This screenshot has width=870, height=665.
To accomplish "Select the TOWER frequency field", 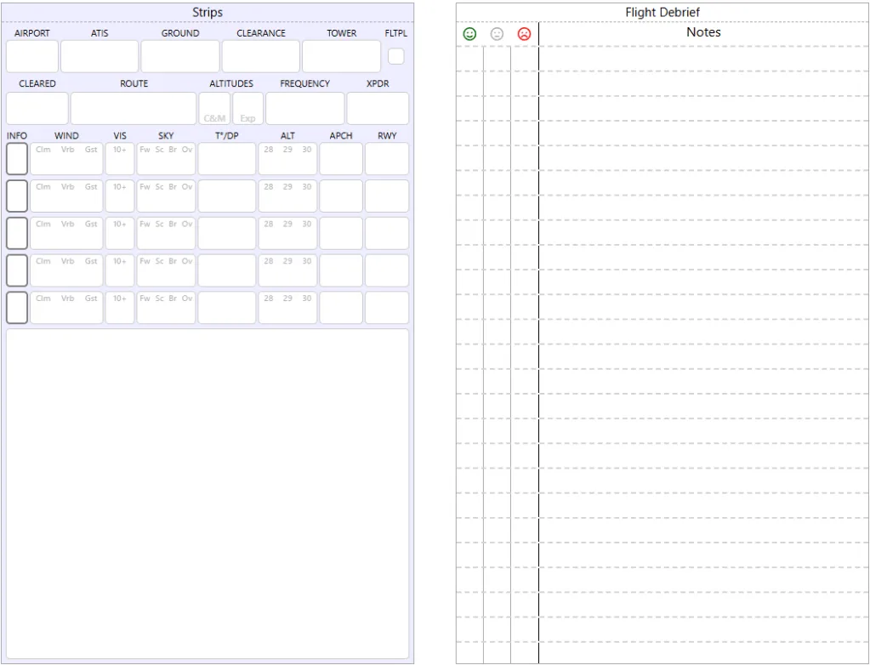I will [341, 57].
